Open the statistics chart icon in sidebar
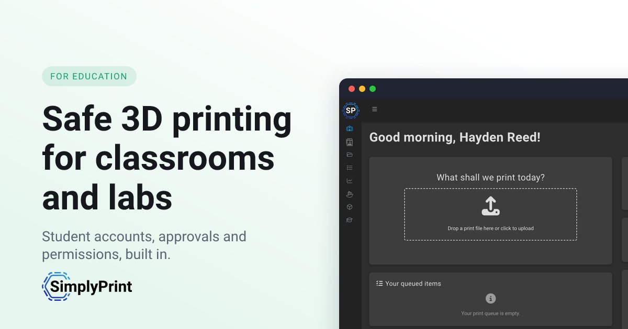This screenshot has width=628, height=329. (350, 181)
